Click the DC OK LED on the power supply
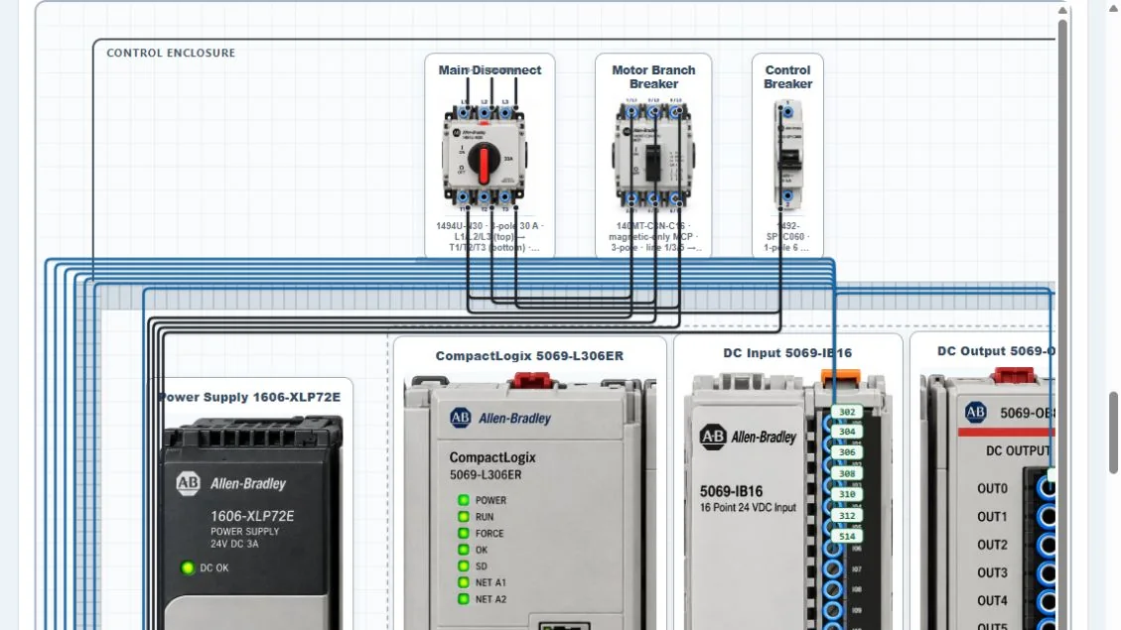 click(188, 567)
